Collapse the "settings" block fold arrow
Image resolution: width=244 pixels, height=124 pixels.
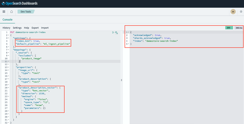click(8, 38)
